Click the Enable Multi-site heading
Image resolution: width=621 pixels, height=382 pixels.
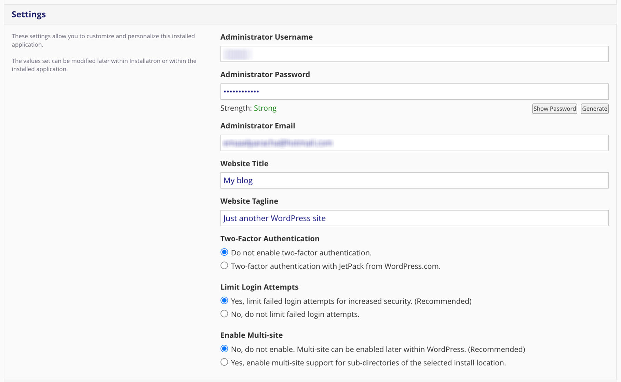click(251, 335)
